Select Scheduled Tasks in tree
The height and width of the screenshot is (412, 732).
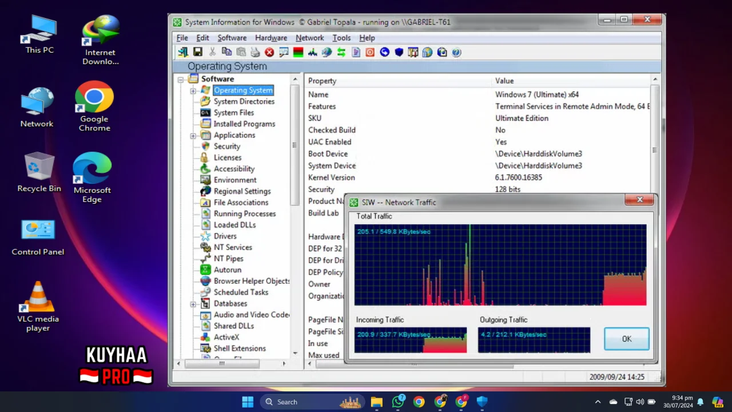pyautogui.click(x=241, y=292)
